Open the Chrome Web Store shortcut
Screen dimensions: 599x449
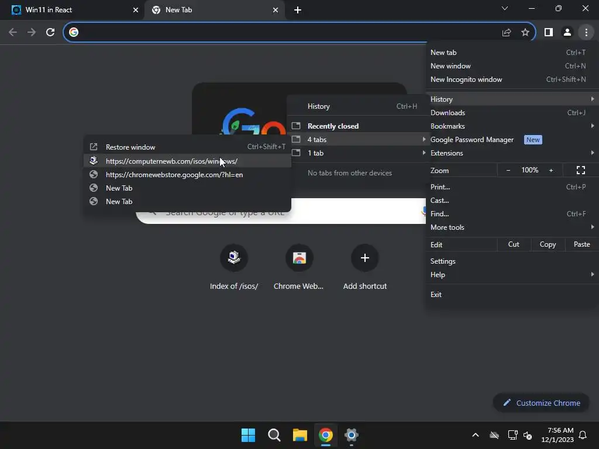pos(299,258)
